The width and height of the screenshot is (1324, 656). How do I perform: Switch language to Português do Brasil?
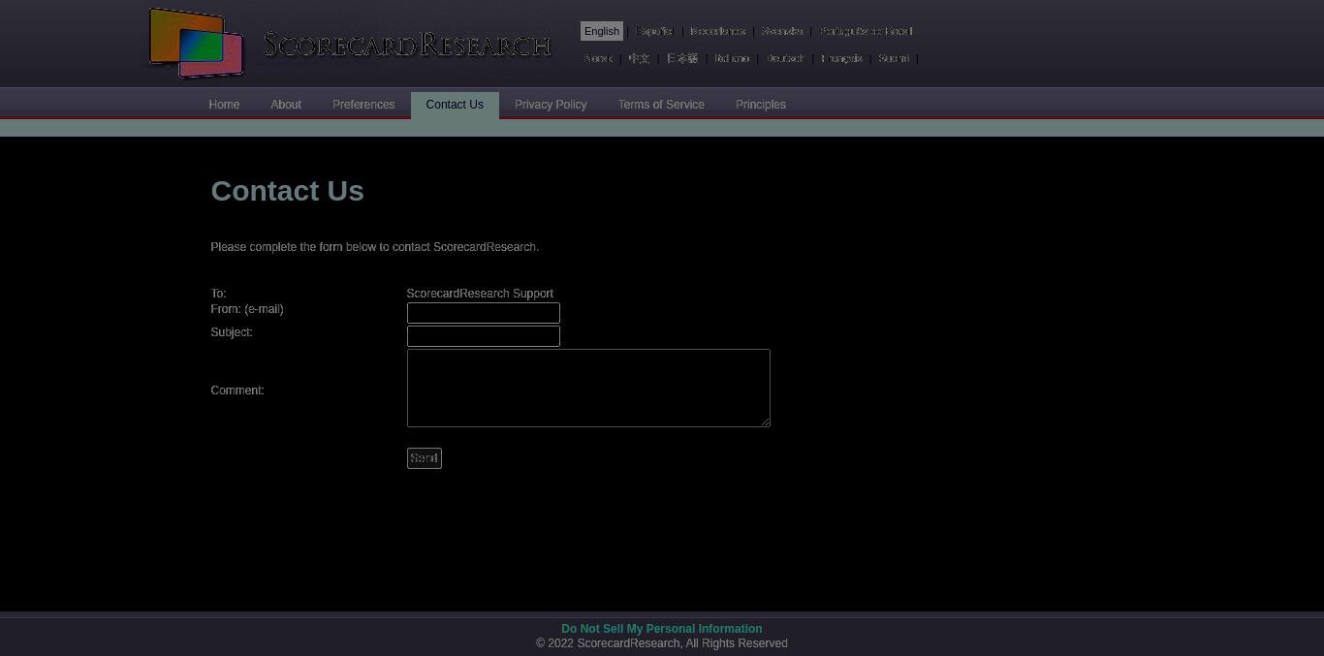click(867, 31)
